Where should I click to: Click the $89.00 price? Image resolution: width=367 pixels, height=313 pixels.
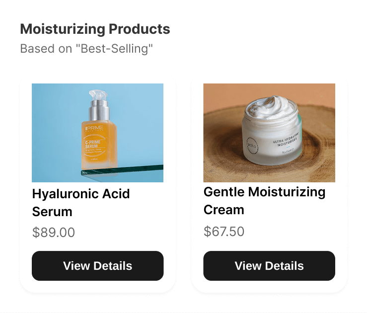pyautogui.click(x=54, y=233)
